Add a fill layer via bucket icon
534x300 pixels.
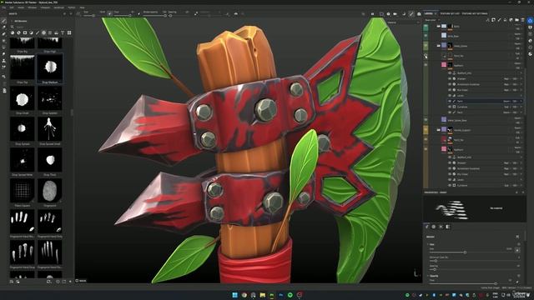505,20
